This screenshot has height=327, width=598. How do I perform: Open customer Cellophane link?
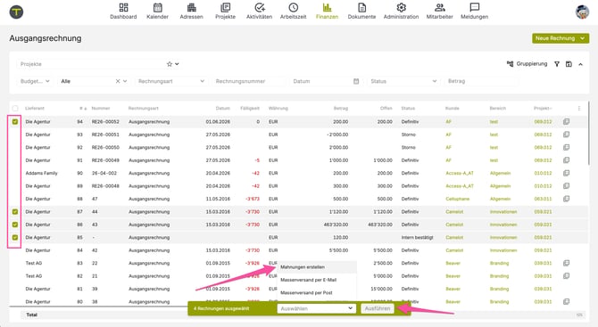coord(457,199)
